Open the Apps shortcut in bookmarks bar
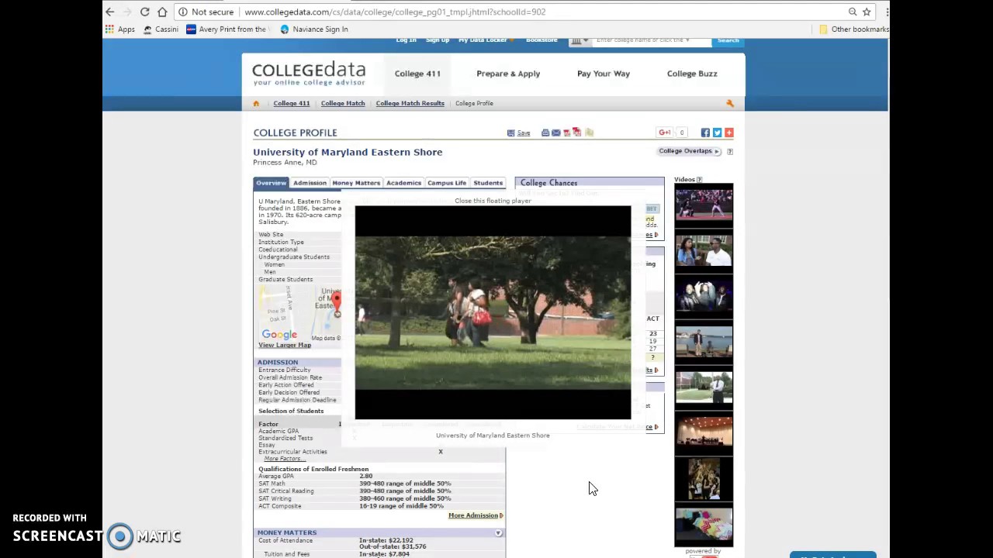 120,29
